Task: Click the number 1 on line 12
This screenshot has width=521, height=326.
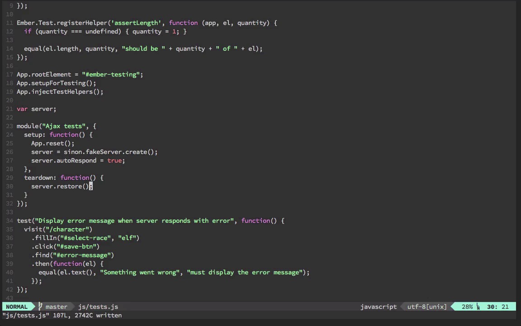Action: tap(174, 32)
